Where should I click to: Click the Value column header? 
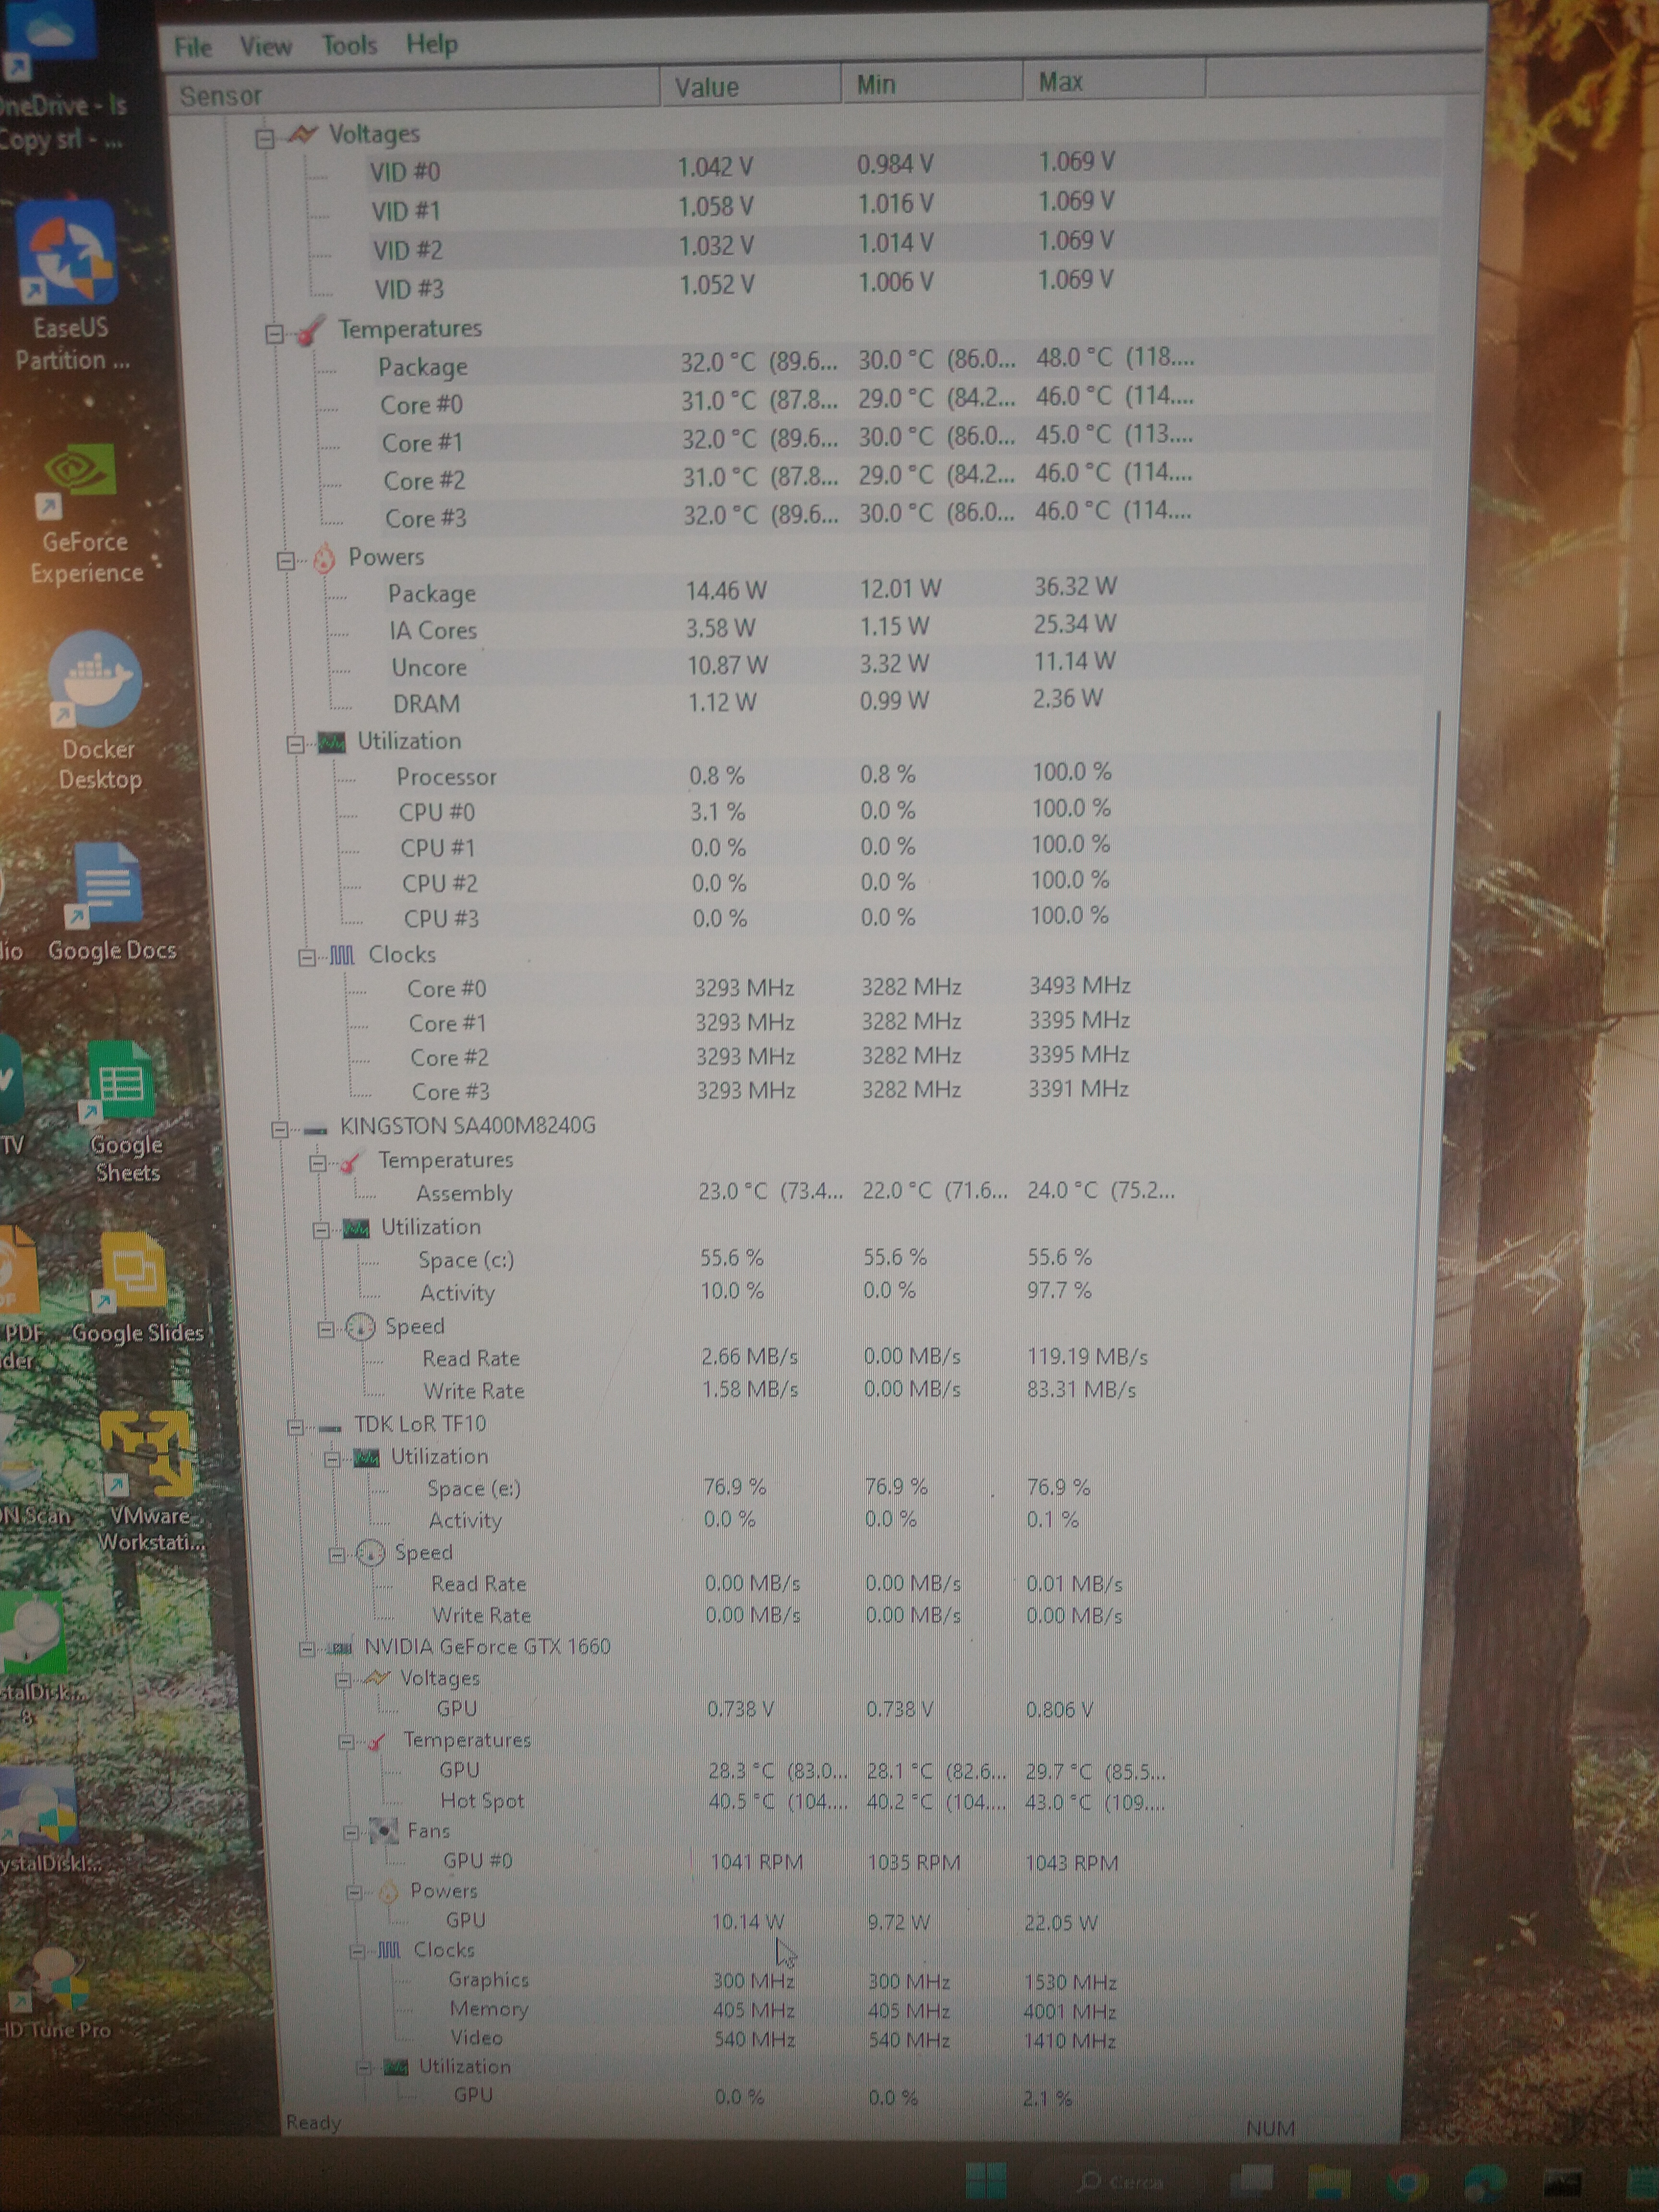(x=750, y=86)
